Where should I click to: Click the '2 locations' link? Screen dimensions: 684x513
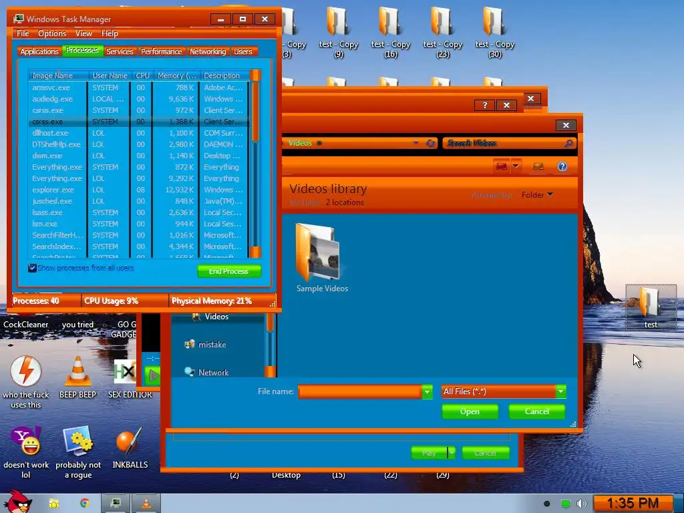(345, 202)
